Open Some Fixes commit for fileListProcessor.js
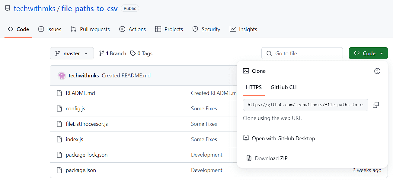393x182 pixels. pyautogui.click(x=204, y=124)
